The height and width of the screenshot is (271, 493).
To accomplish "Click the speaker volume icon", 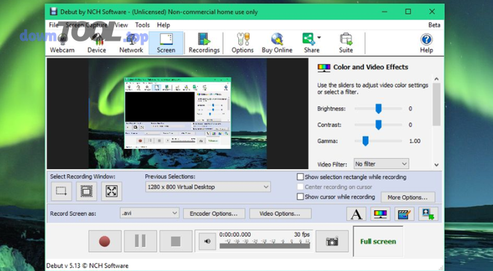I will click(207, 241).
